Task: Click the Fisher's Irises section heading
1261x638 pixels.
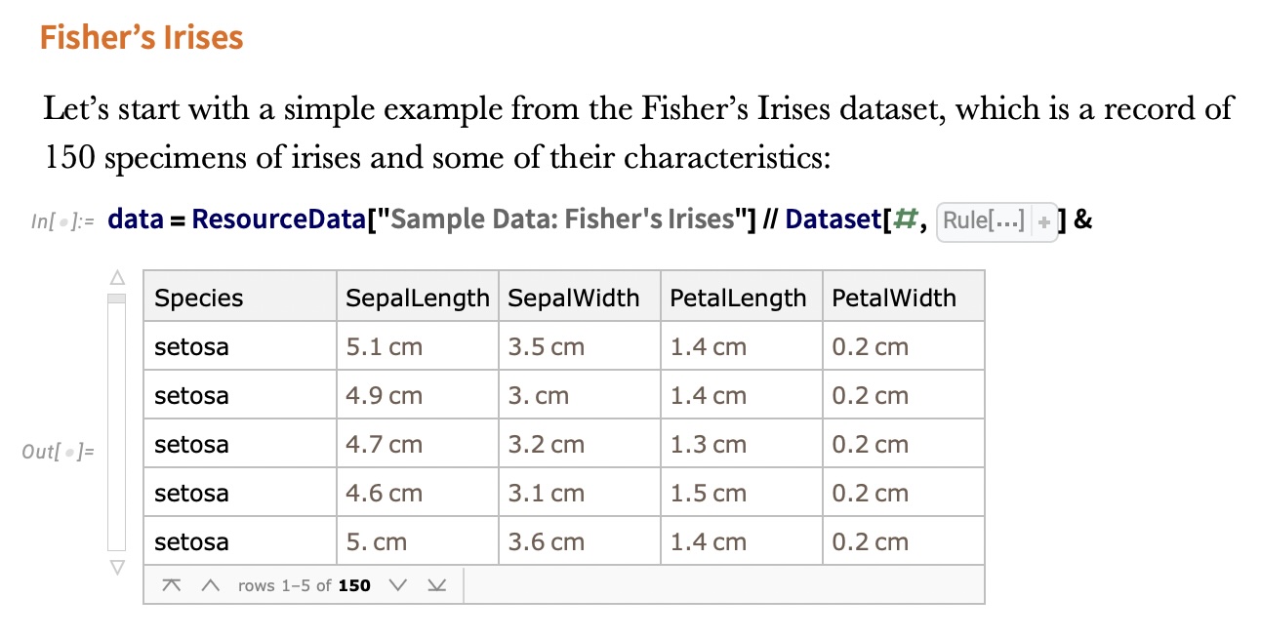Action: point(142,38)
